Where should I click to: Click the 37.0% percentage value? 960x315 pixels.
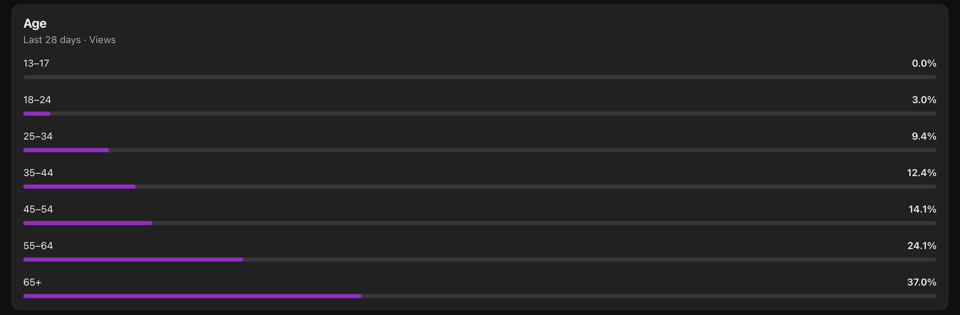point(922,282)
